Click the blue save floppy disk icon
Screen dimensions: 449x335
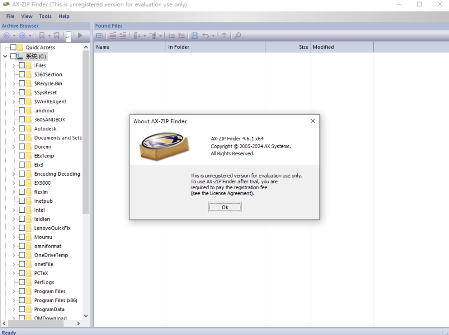[x=195, y=35]
